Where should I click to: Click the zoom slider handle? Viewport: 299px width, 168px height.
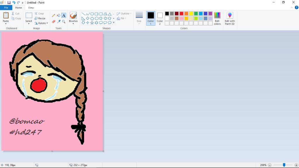[284, 165]
